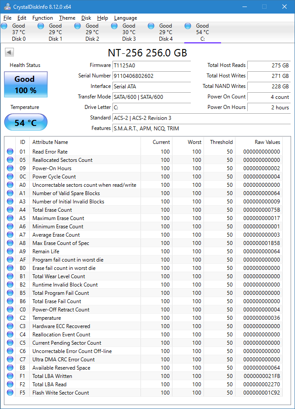Open the File menu
The height and width of the screenshot is (409, 295).
click(7, 18)
